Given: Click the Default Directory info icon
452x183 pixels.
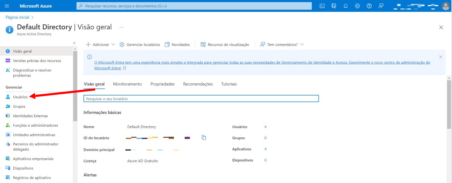Looking at the screenshot, I should tap(10, 30).
